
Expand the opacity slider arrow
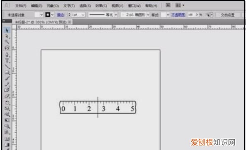point(197,15)
